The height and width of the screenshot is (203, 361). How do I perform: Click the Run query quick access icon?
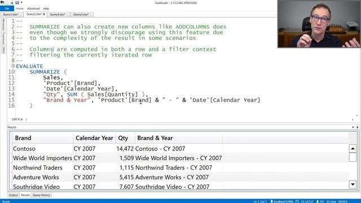pos(12,2)
